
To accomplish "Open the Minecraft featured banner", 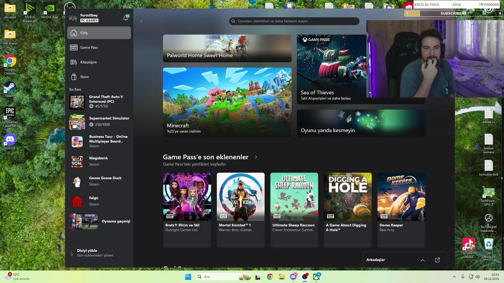I will pyautogui.click(x=227, y=102).
